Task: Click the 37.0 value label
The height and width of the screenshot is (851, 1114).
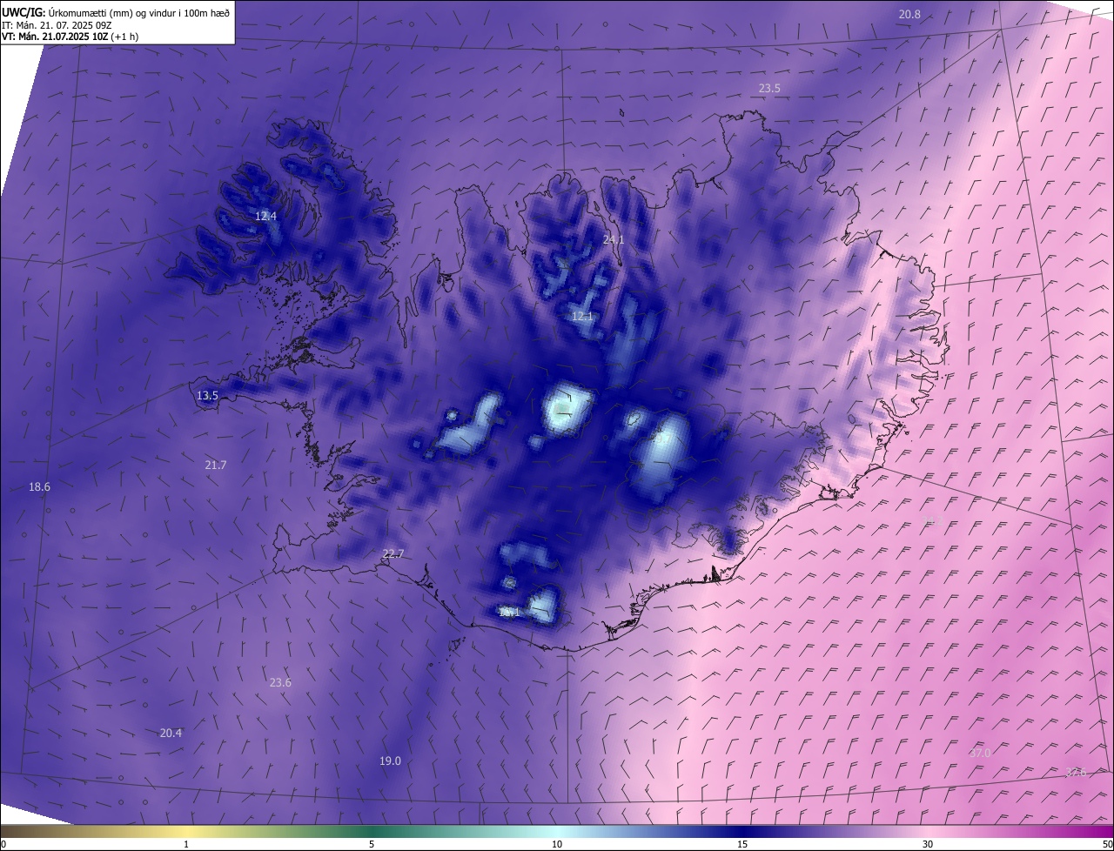Action: coord(979,754)
